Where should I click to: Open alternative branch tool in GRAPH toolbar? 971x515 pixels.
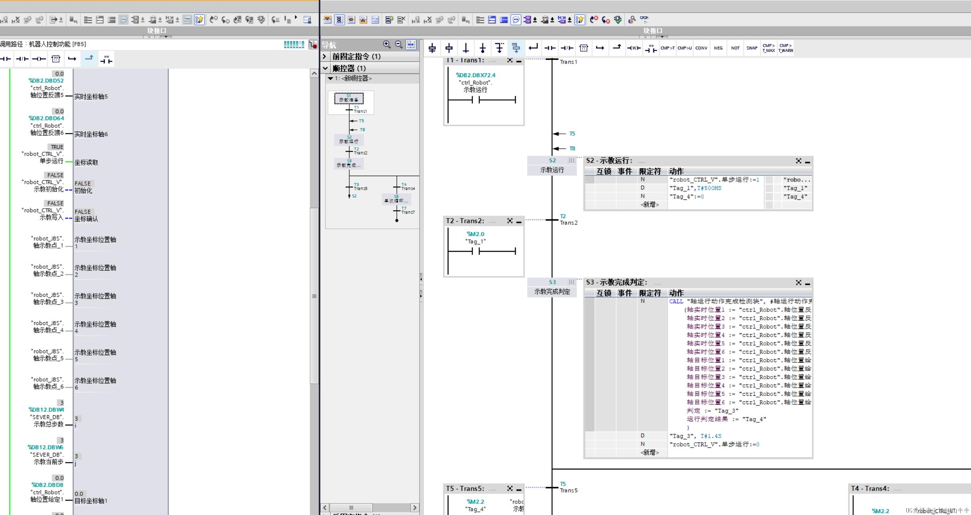(x=516, y=48)
